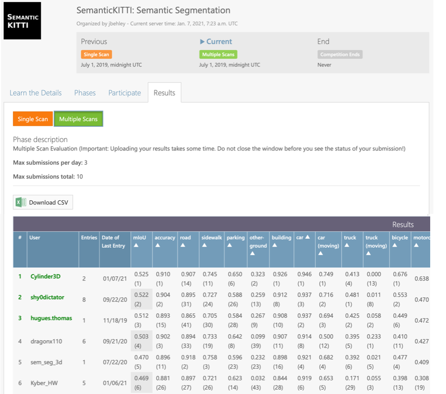Sort table by bicycle column arrow
446x394 pixels.
(x=395, y=246)
